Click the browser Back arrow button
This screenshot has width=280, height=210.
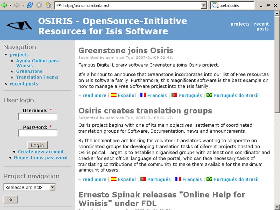coord(4,5)
